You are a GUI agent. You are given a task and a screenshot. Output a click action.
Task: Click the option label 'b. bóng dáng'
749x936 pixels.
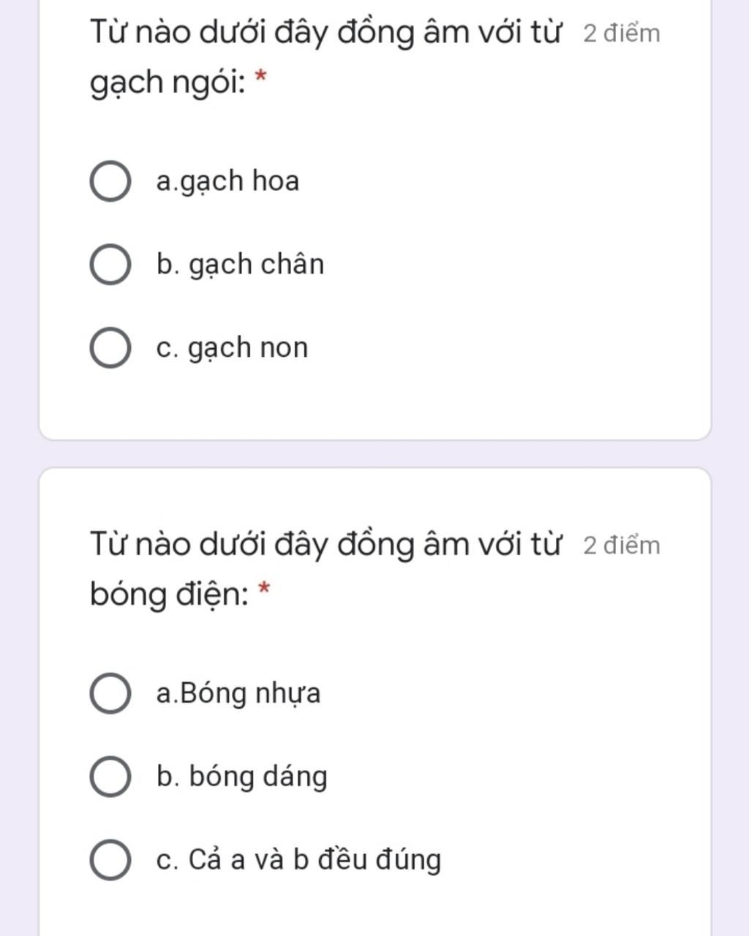click(x=241, y=777)
